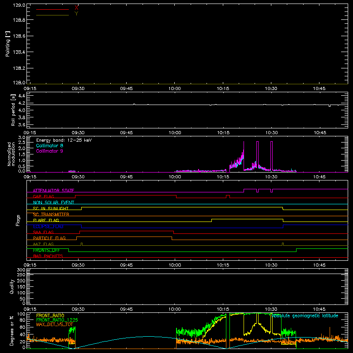Click the SAA_FLAG label
The width and height of the screenshot is (353, 353).
[x=43, y=233]
